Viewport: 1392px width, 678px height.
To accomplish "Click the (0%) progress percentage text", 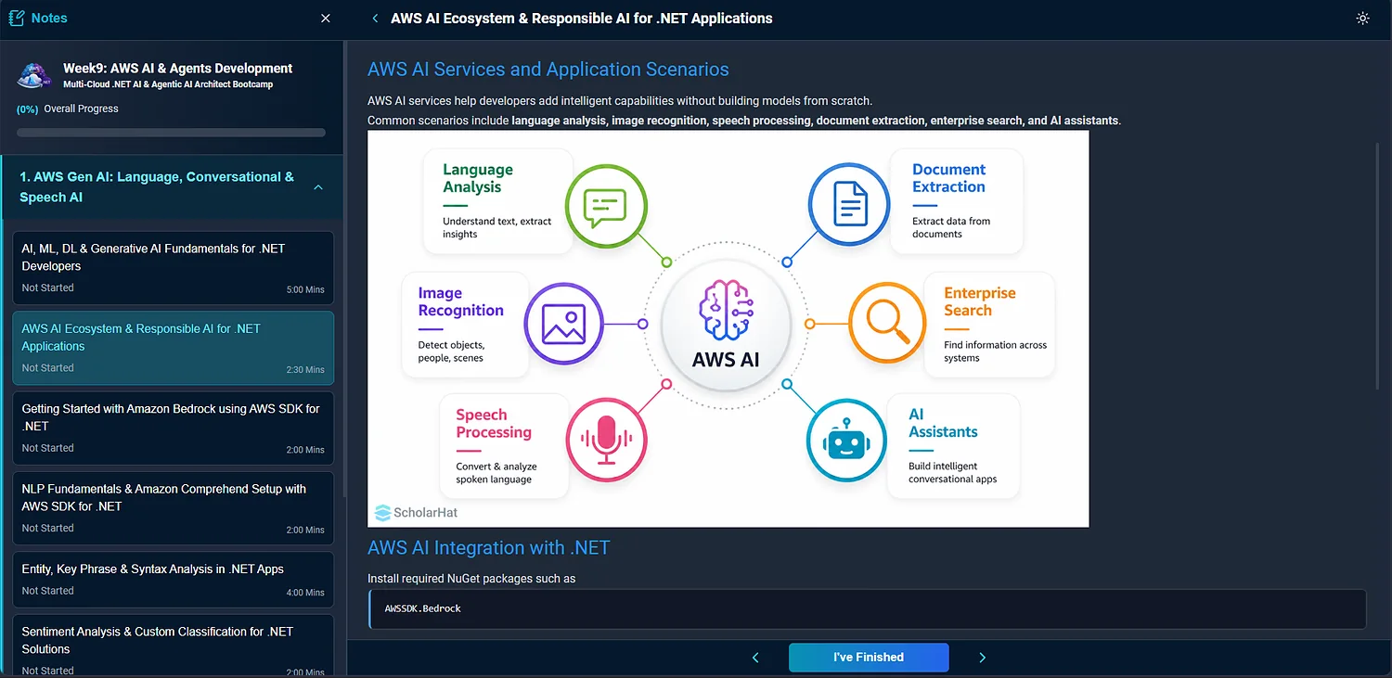I will pos(27,109).
